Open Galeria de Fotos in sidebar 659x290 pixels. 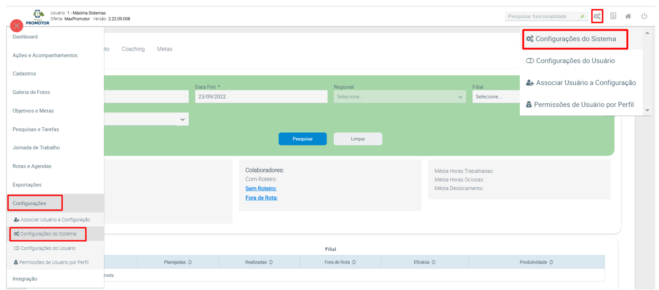pyautogui.click(x=31, y=92)
